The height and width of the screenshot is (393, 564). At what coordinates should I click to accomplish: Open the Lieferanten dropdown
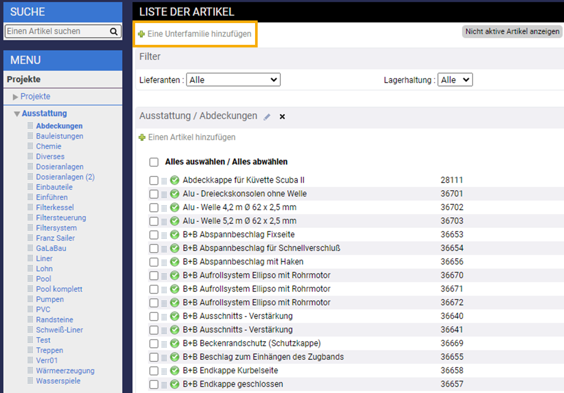point(233,80)
